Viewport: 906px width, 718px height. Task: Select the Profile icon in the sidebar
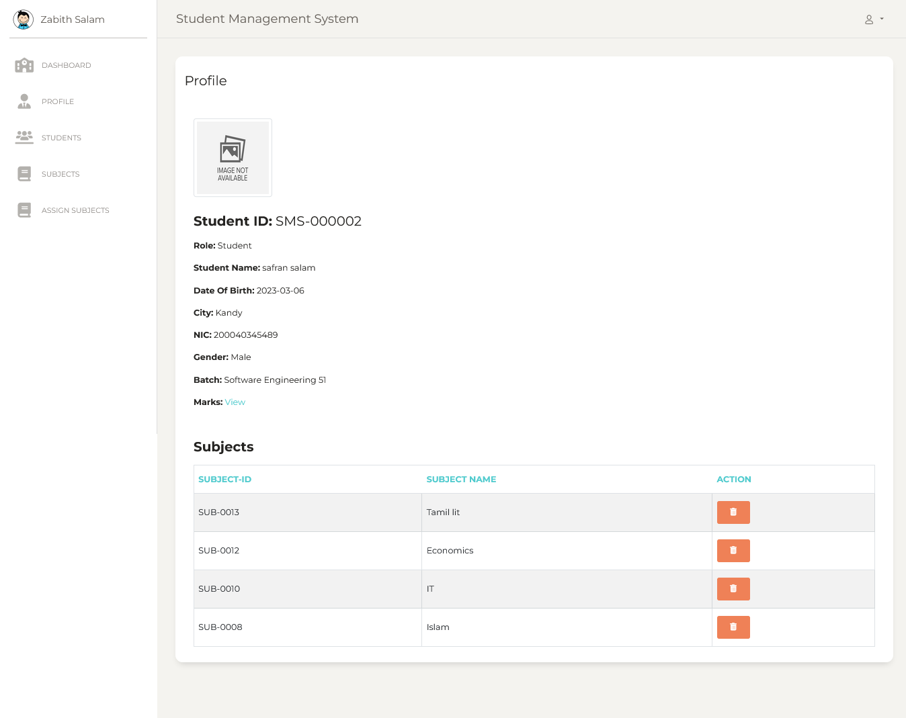tap(24, 101)
